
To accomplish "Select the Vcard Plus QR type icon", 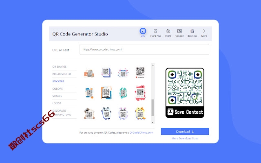I will point(155,31).
